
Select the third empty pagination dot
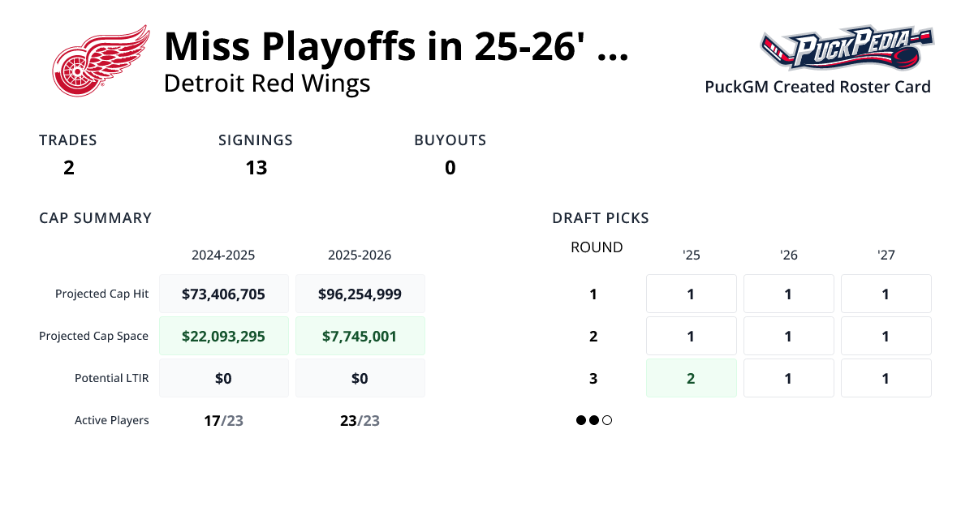[607, 420]
